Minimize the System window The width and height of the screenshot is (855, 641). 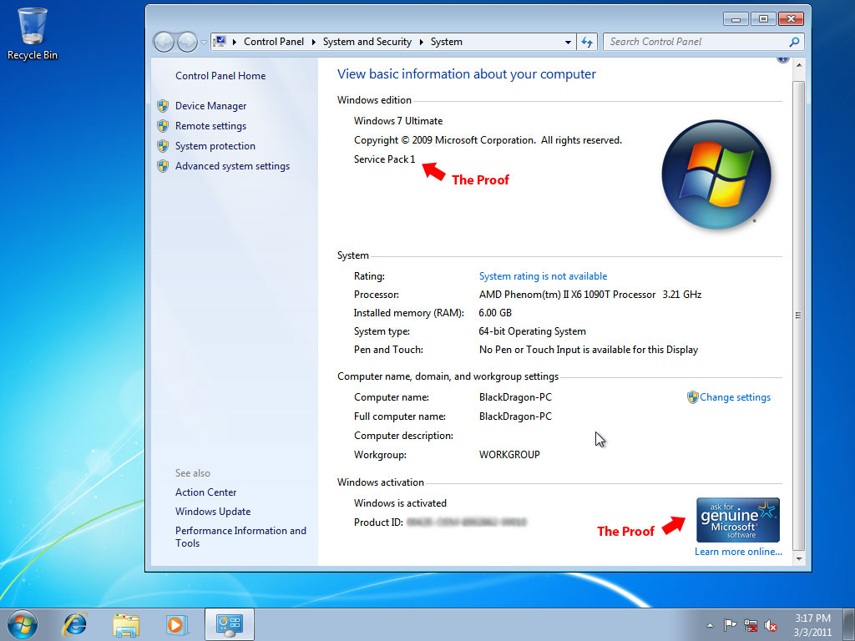(736, 19)
